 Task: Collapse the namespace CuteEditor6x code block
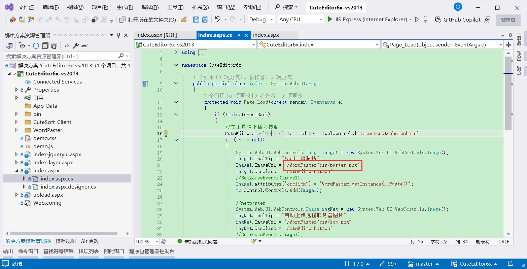click(176, 65)
